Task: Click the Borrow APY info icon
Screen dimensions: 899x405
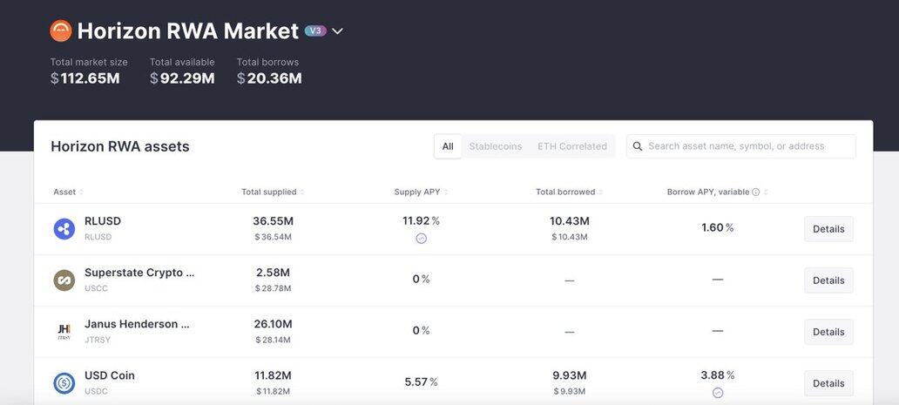Action: tap(755, 192)
